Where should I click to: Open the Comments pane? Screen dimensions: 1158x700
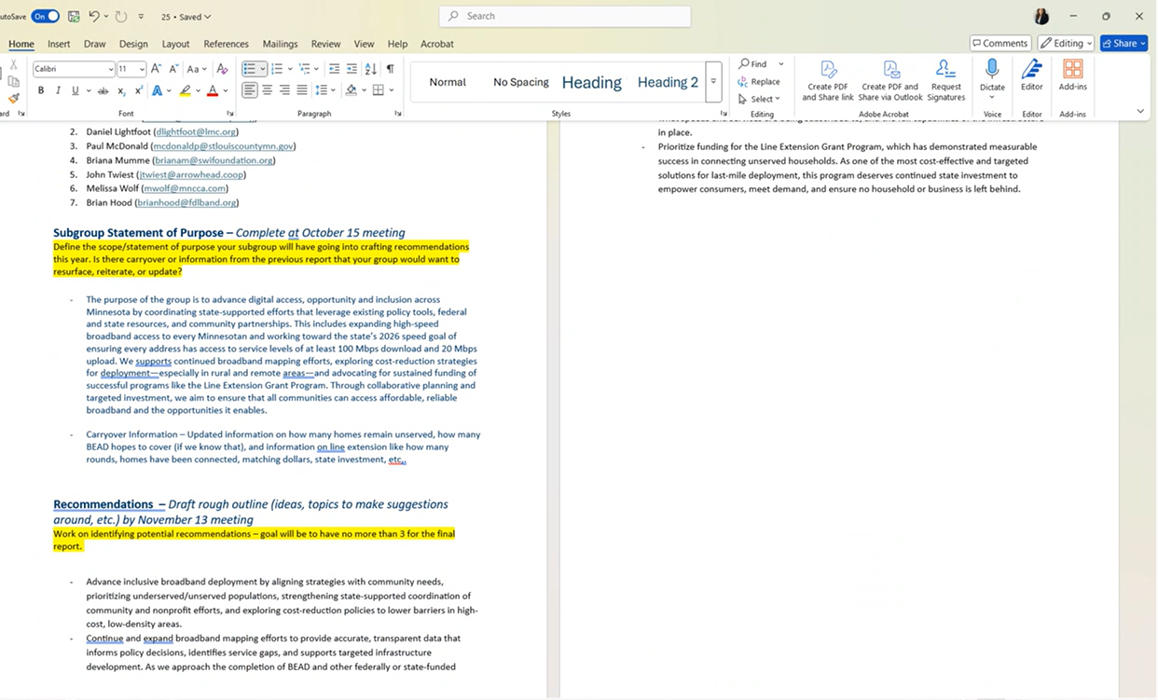click(x=999, y=43)
